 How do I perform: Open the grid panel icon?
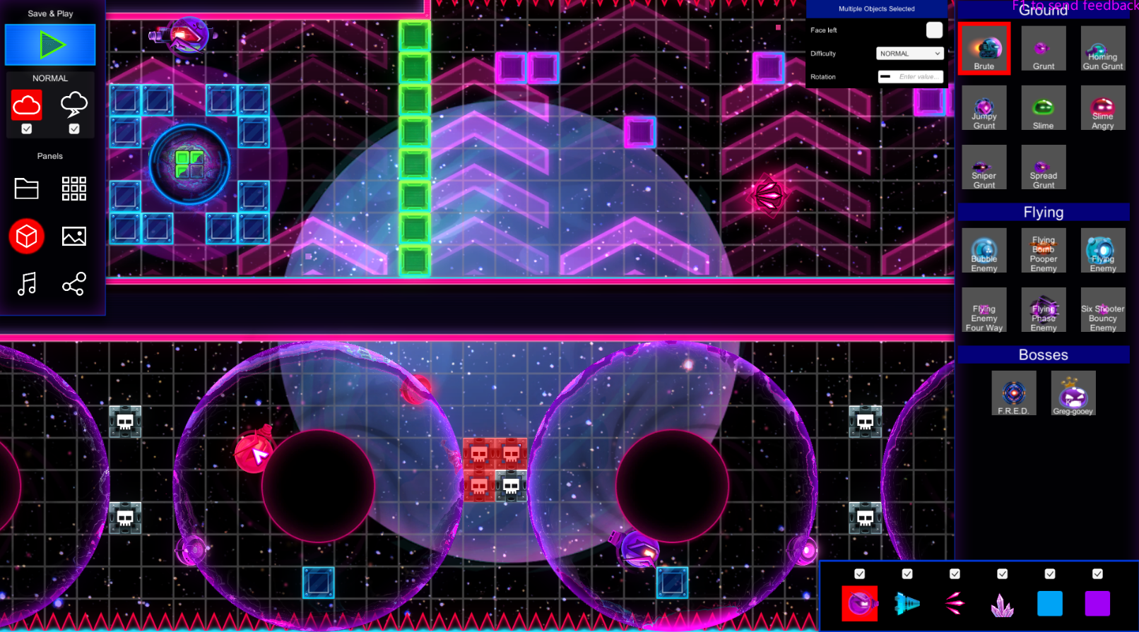click(x=74, y=189)
